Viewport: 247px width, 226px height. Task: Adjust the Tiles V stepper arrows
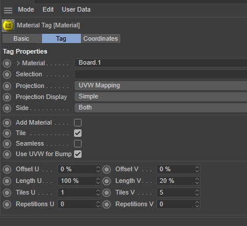(x=197, y=192)
